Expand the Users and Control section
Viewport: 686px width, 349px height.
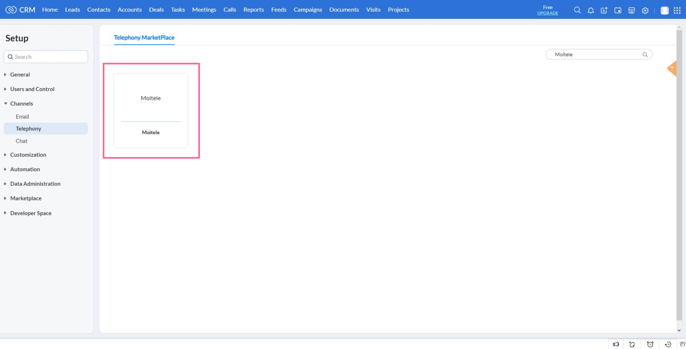[32, 89]
